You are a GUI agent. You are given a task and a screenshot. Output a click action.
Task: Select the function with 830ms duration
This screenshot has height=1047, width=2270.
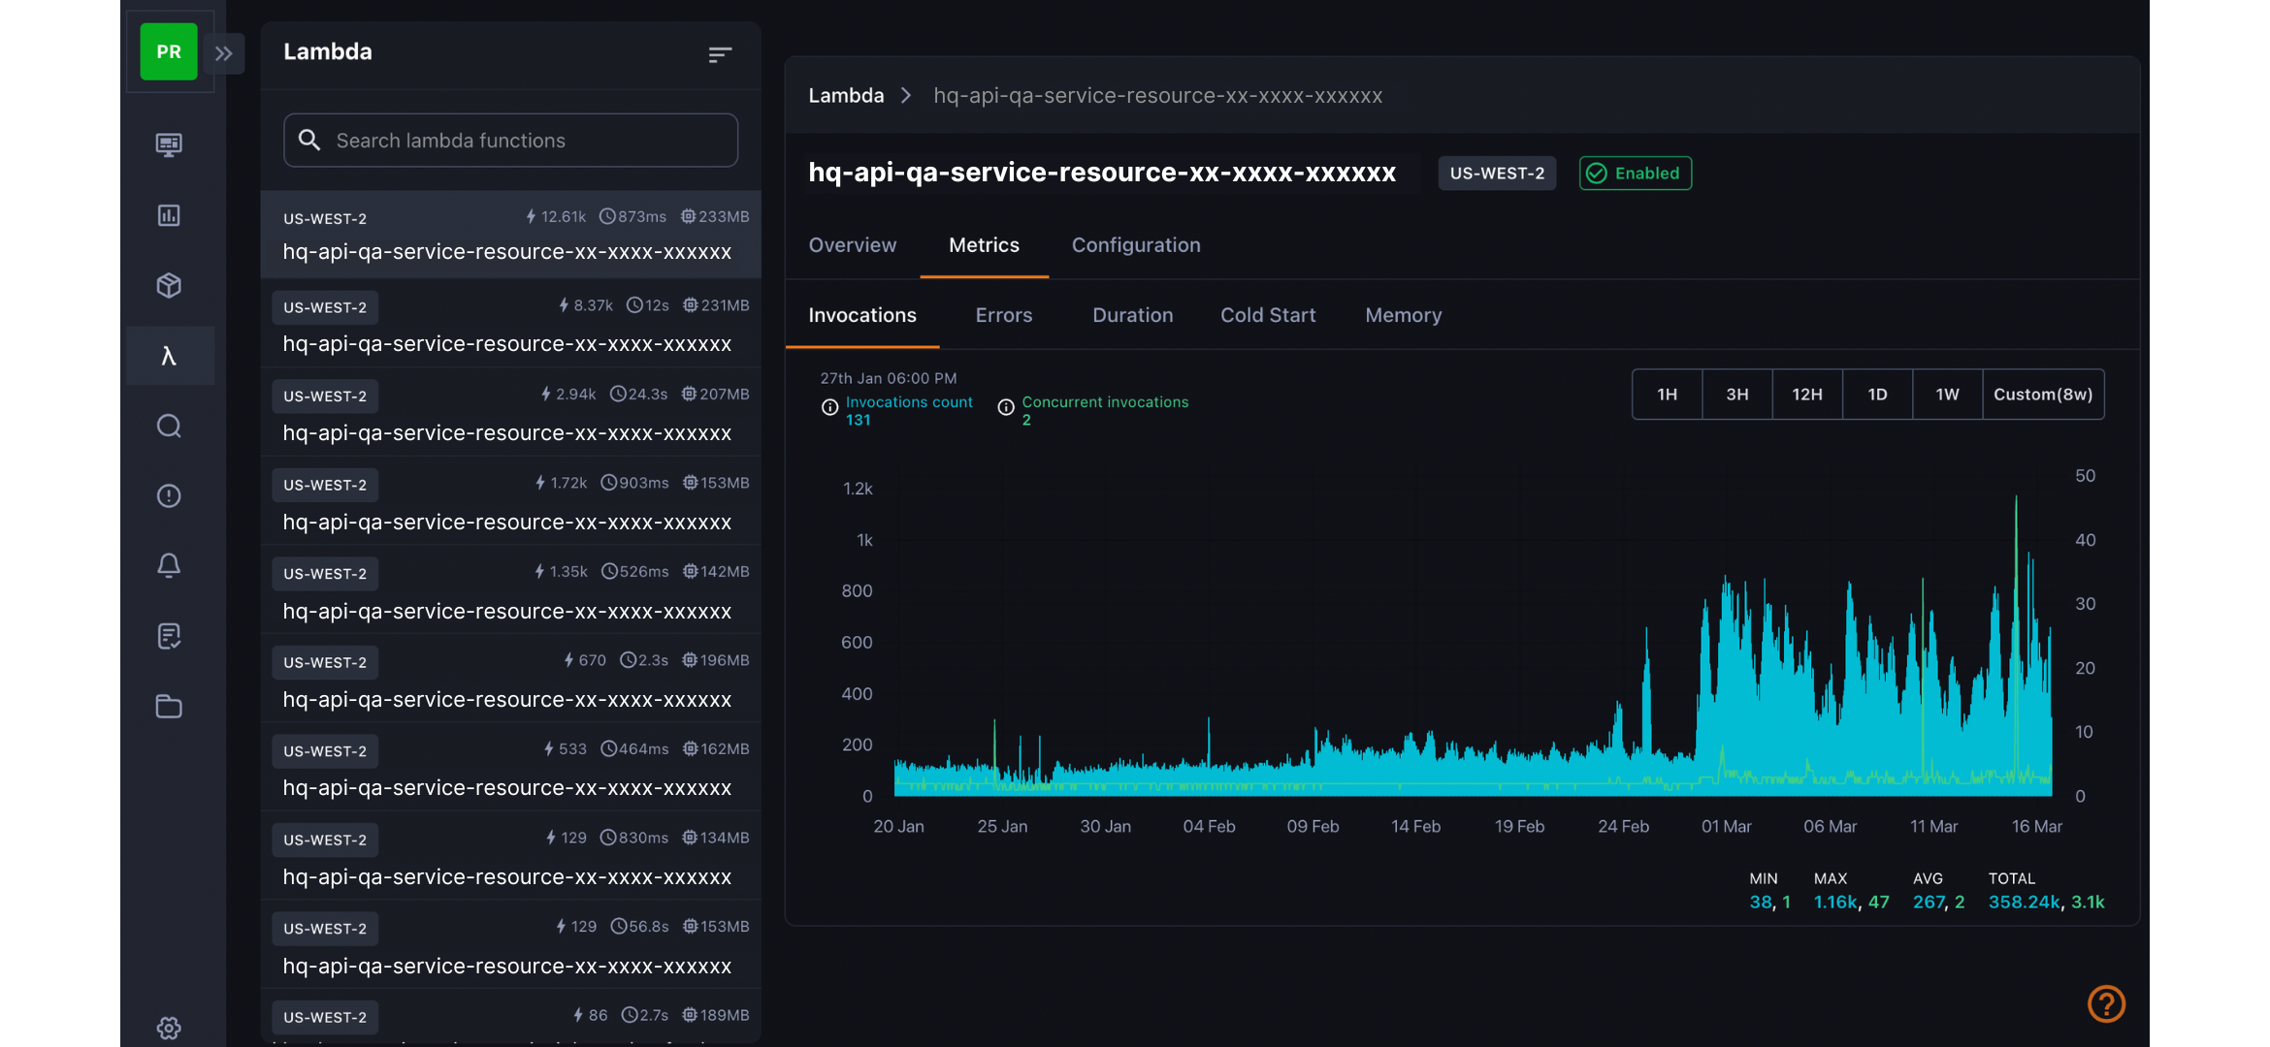tap(510, 856)
